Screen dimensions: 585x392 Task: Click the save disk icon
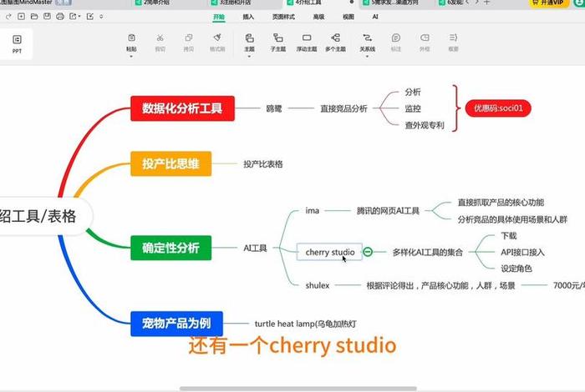tap(47, 17)
